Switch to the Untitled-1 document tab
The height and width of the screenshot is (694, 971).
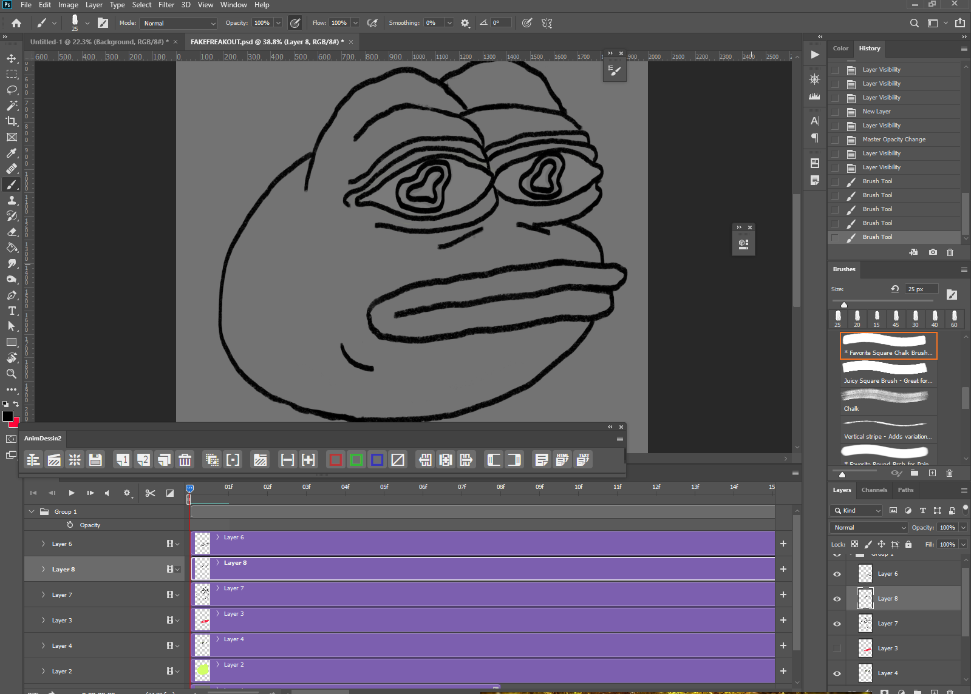[x=99, y=42]
